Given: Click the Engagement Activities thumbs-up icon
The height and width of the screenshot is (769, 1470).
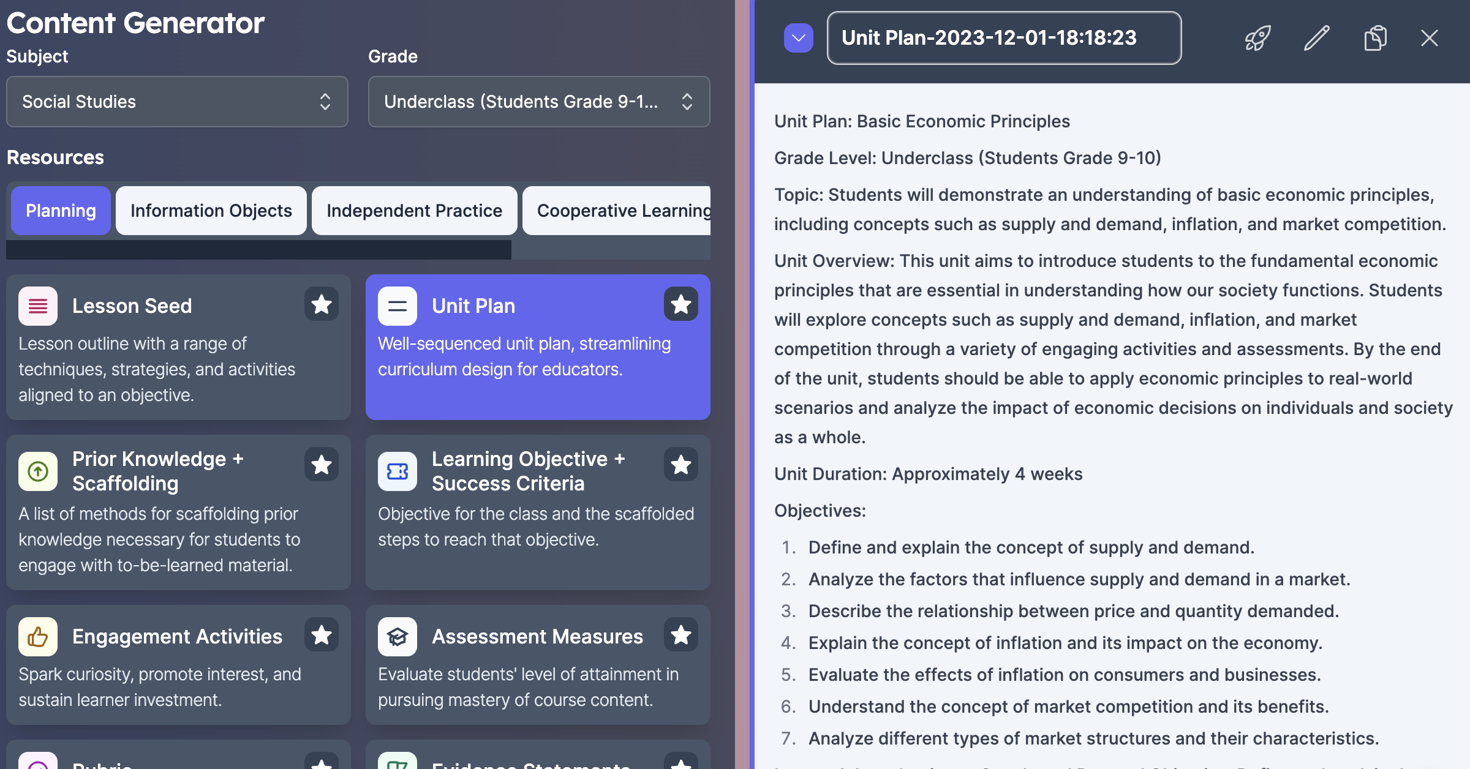Looking at the screenshot, I should (x=38, y=636).
